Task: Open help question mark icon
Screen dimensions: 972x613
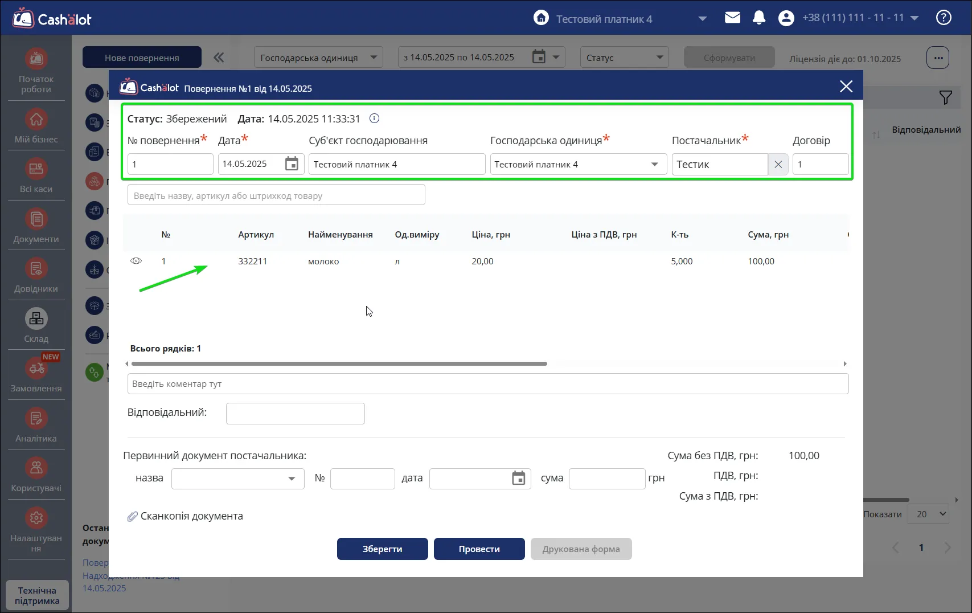Action: click(x=944, y=18)
